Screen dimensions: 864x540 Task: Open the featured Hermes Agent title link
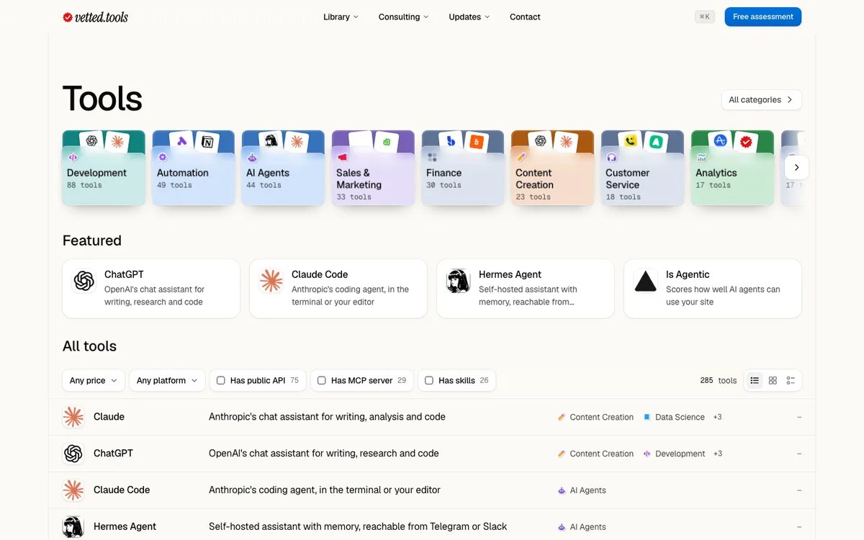click(x=510, y=274)
